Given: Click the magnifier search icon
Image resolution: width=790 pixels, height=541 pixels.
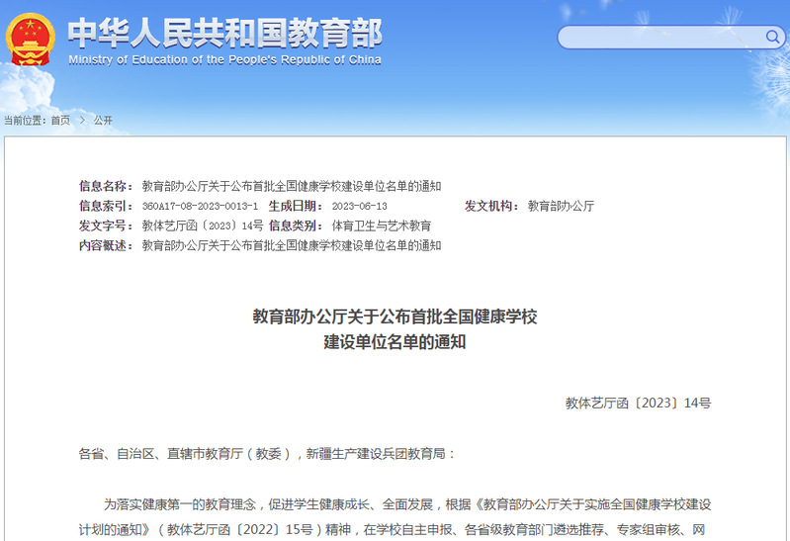Looking at the screenshot, I should (x=773, y=38).
